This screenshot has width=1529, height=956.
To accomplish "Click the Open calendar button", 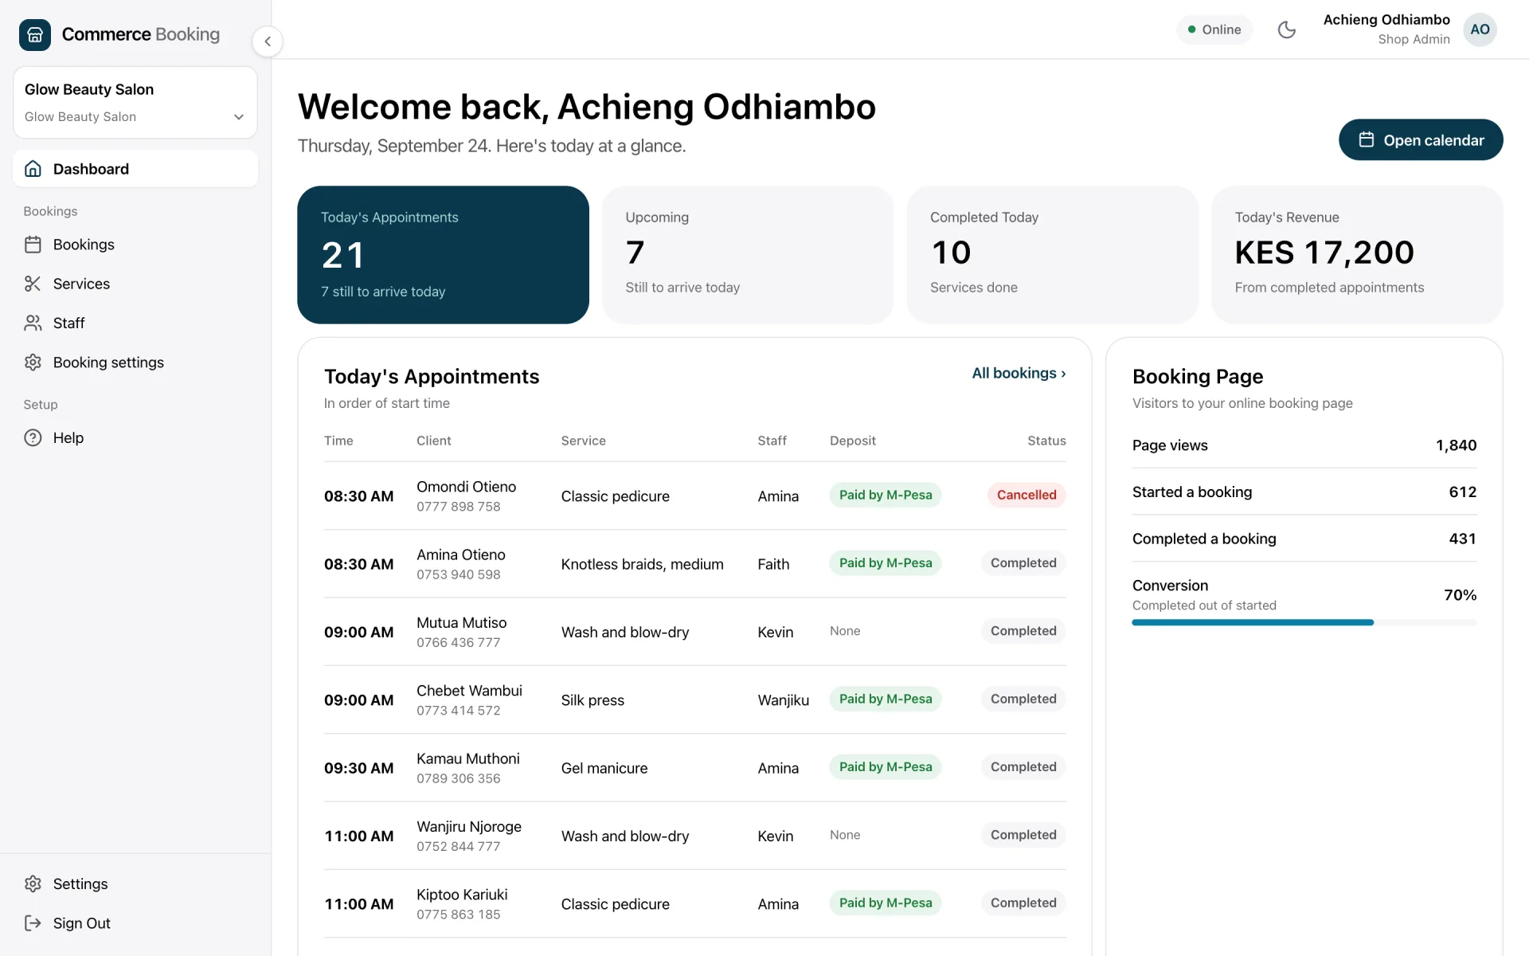I will click(1421, 140).
